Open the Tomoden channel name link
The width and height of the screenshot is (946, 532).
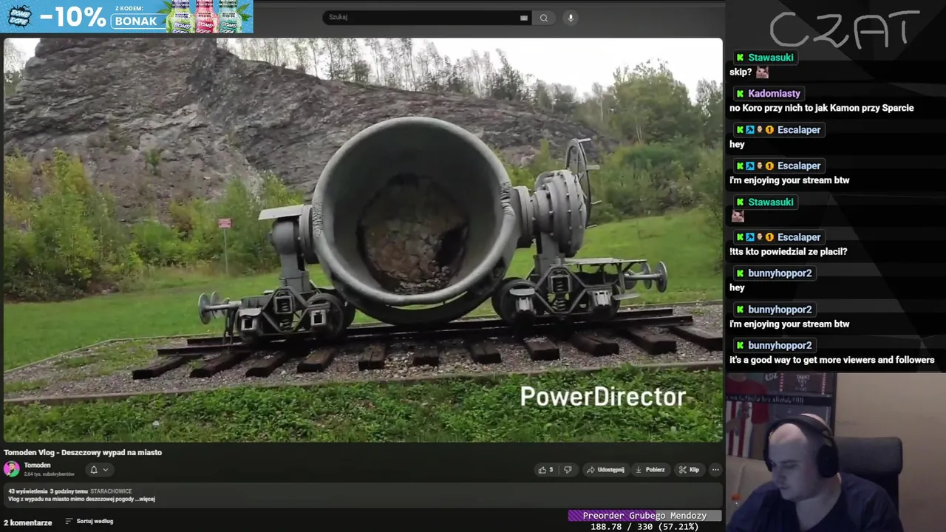(38, 465)
